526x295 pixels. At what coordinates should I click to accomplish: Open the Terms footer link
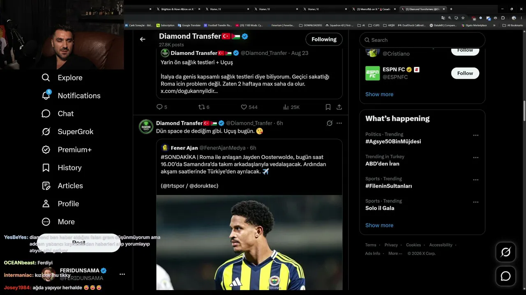coord(371,245)
